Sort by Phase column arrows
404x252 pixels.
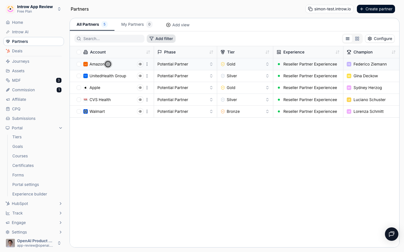[211, 52]
